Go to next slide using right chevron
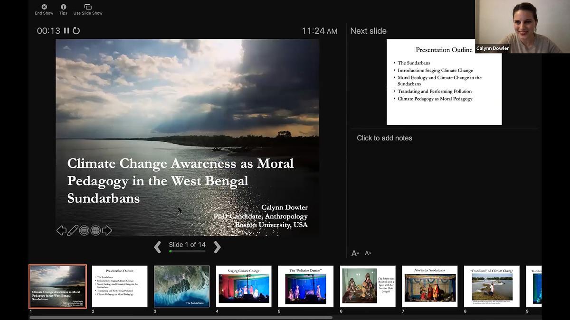This screenshot has width=570, height=320. point(217,247)
